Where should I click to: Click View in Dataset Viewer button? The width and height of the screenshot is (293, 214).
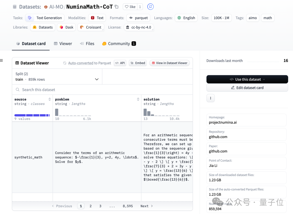(170, 63)
